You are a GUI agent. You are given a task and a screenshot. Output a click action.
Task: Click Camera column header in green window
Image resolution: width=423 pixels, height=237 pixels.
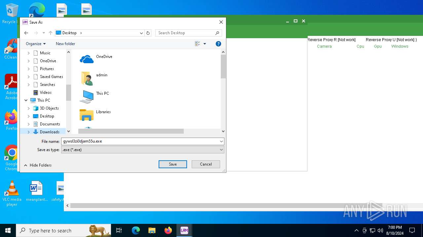[x=324, y=46]
